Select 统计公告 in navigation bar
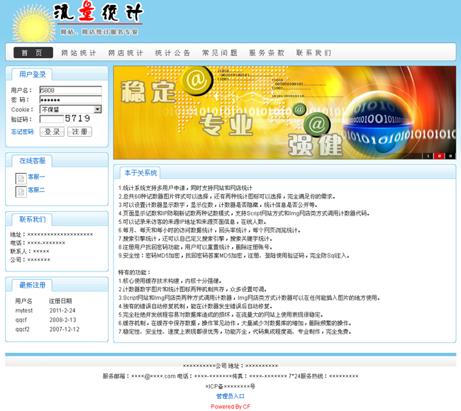 pos(173,53)
